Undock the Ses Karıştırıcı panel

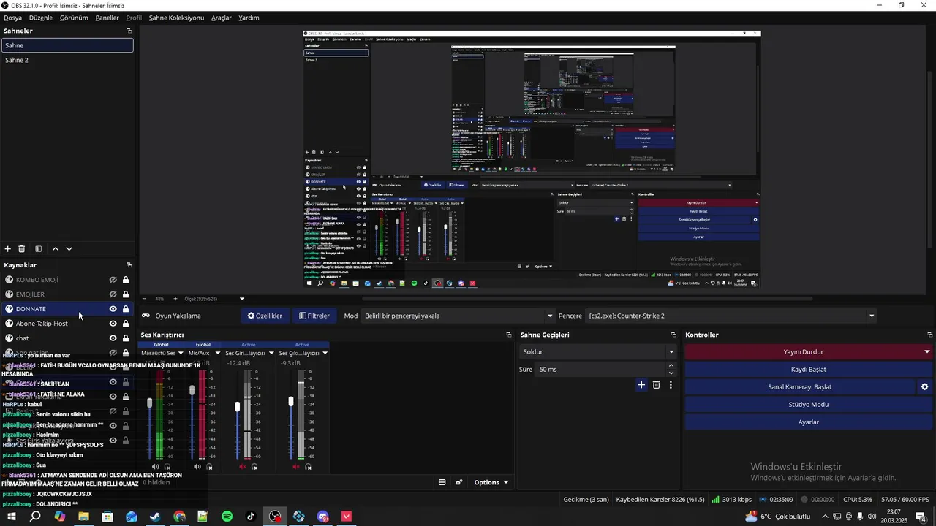pyautogui.click(x=509, y=335)
